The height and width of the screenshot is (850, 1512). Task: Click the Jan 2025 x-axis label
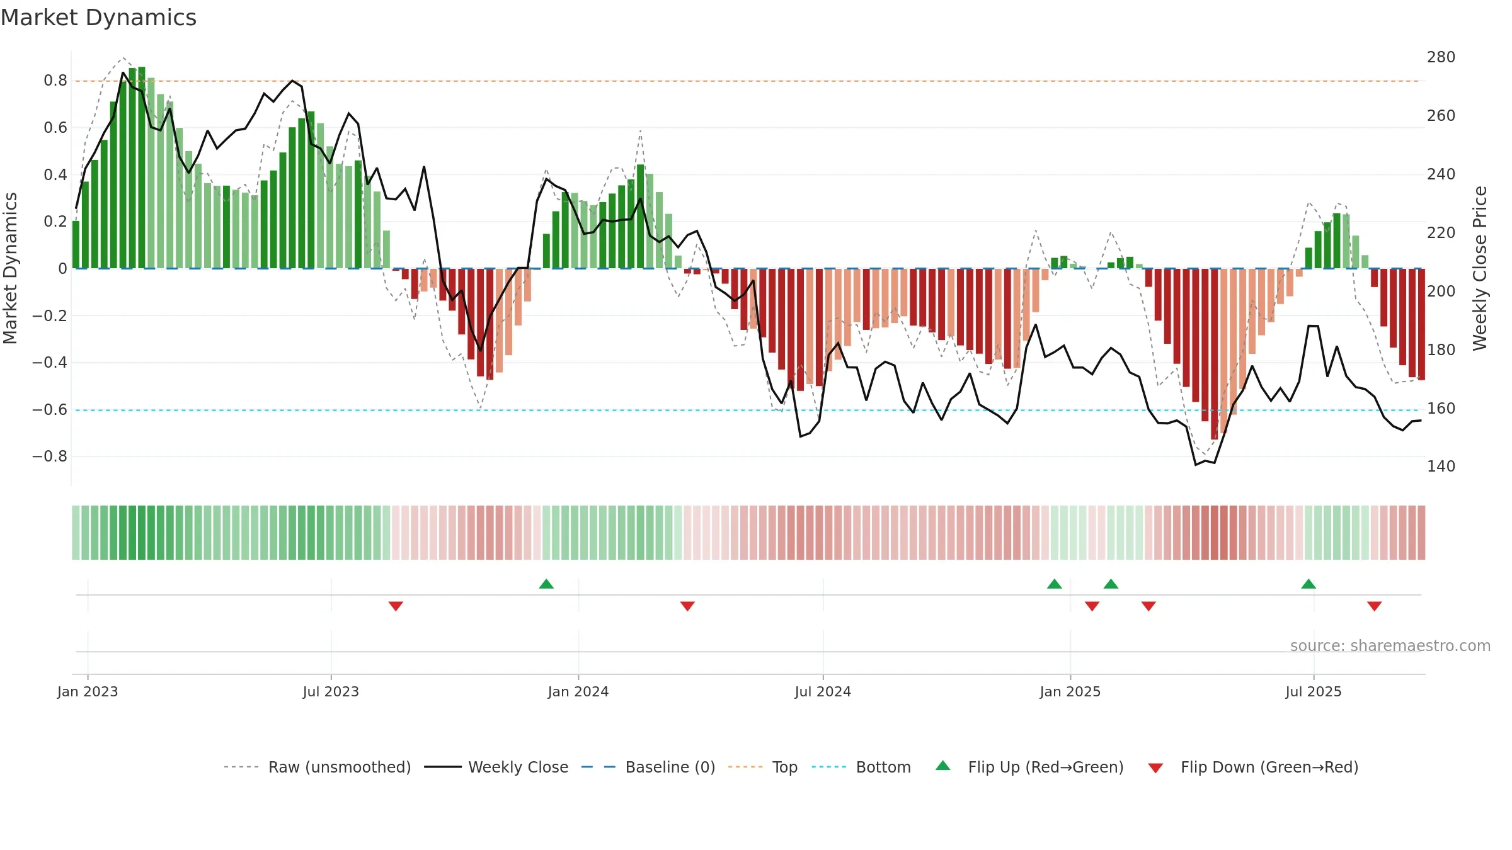click(1070, 691)
